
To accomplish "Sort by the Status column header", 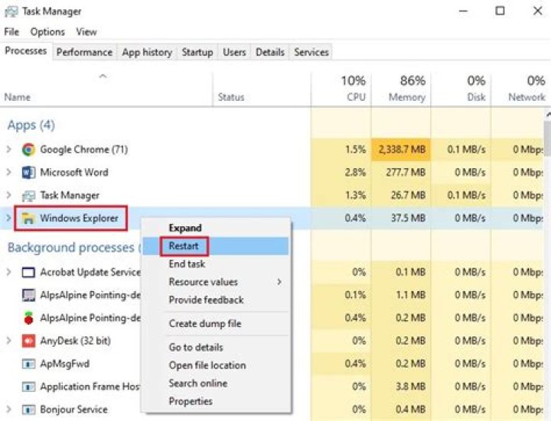I will (262, 89).
